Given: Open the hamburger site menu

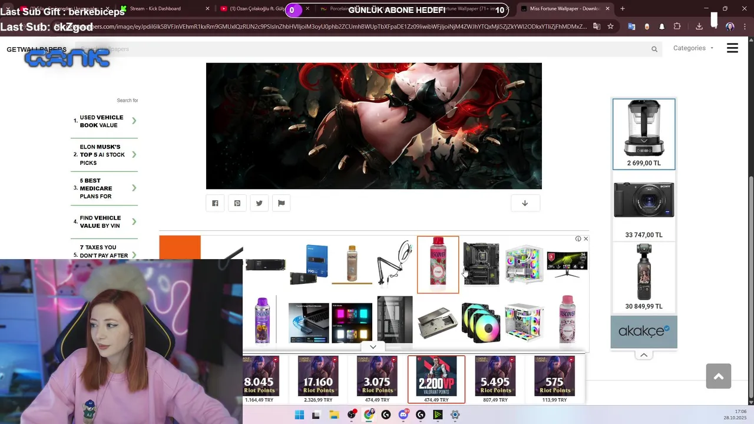Looking at the screenshot, I should point(732,48).
